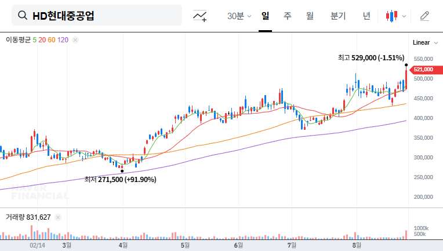Click the 350,000 price axis label
The image size is (443, 251).
pyautogui.click(x=423, y=138)
